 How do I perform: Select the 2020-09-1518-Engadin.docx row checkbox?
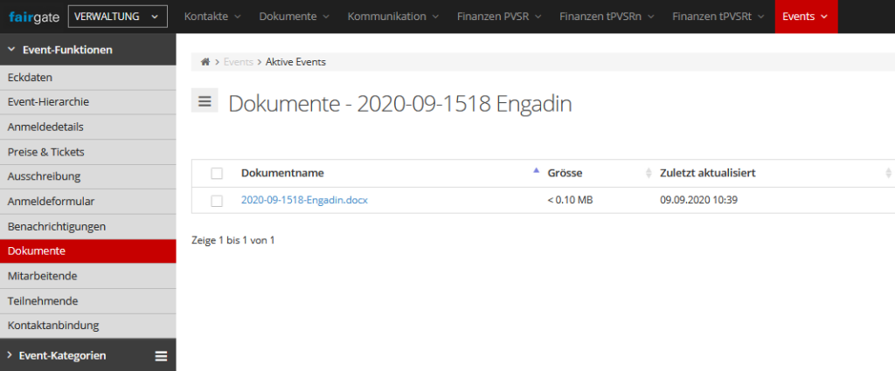click(217, 201)
